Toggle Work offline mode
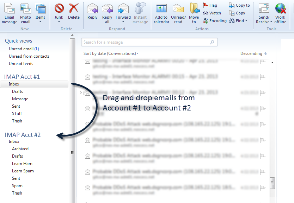Image resolution: width=294 pixels, height=203 pixels. tap(280, 13)
